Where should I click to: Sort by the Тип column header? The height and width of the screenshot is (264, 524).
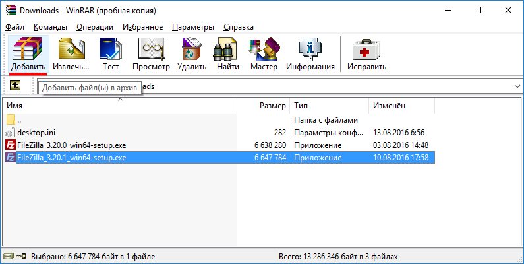[x=329, y=106]
